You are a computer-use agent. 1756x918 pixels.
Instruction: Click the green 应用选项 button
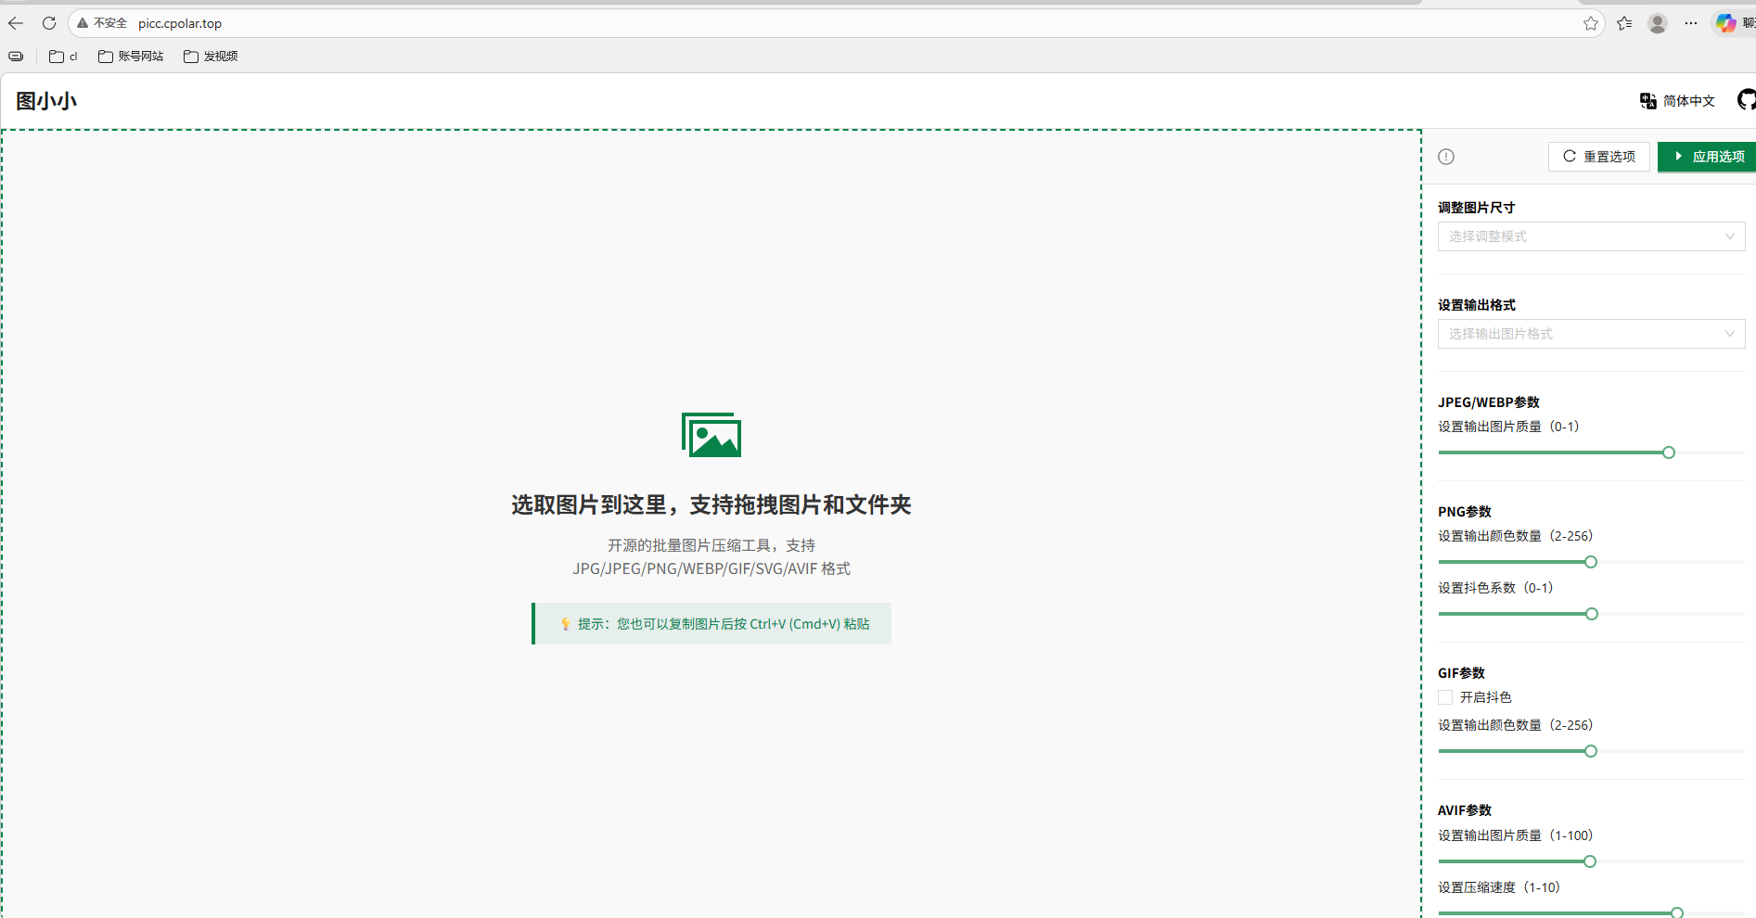pos(1708,157)
